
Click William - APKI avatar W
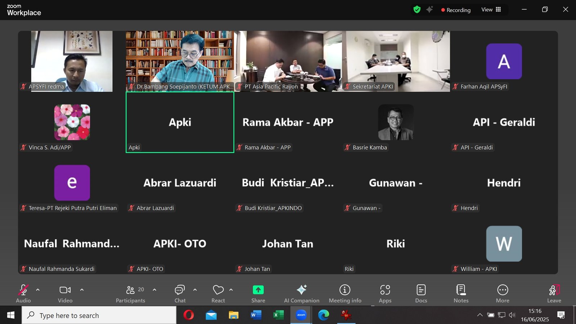(504, 244)
